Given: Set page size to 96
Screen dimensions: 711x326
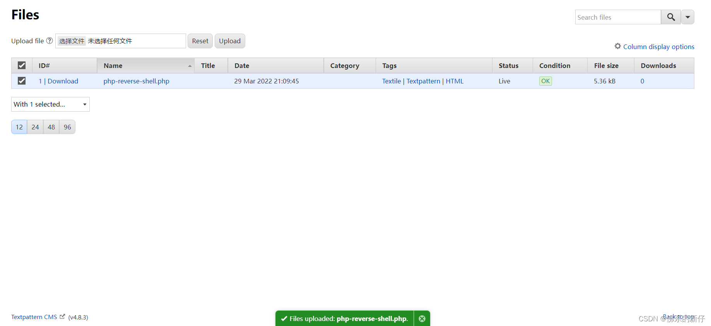Looking at the screenshot, I should (x=67, y=127).
